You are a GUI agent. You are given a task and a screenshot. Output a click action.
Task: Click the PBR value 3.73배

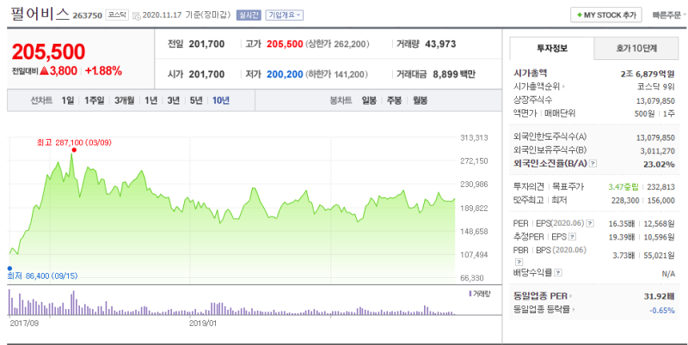point(623,256)
